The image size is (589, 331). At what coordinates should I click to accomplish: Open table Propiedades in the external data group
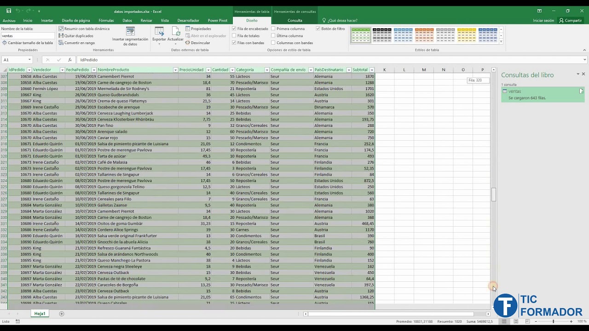(x=198, y=29)
